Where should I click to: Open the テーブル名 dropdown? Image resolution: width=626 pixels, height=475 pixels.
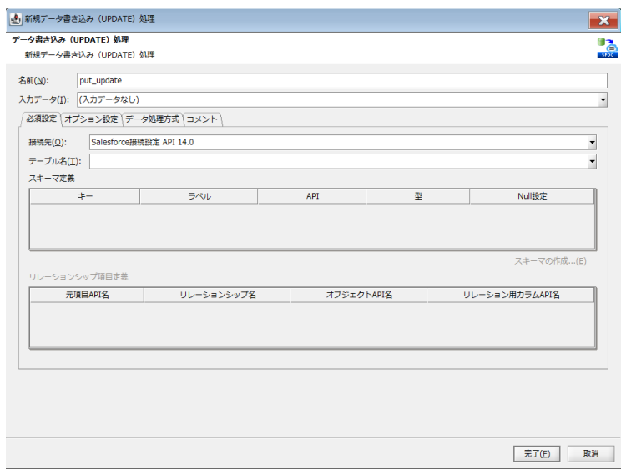(592, 161)
